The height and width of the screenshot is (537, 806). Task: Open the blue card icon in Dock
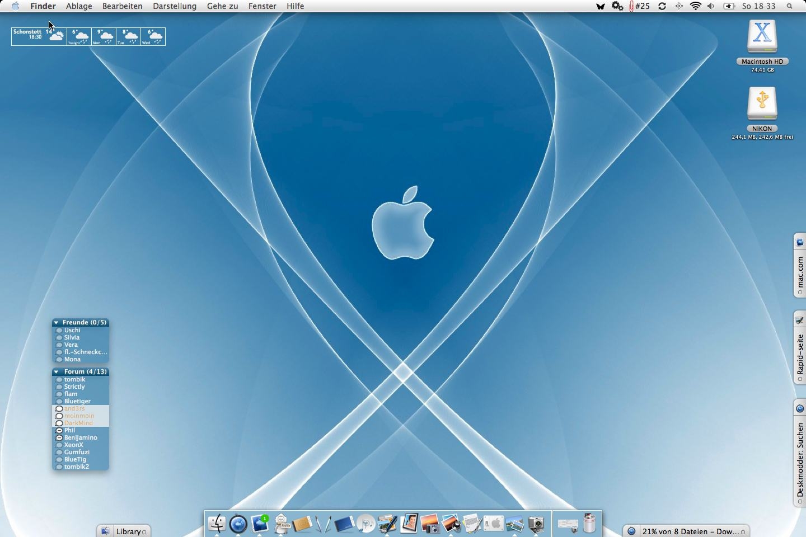344,524
